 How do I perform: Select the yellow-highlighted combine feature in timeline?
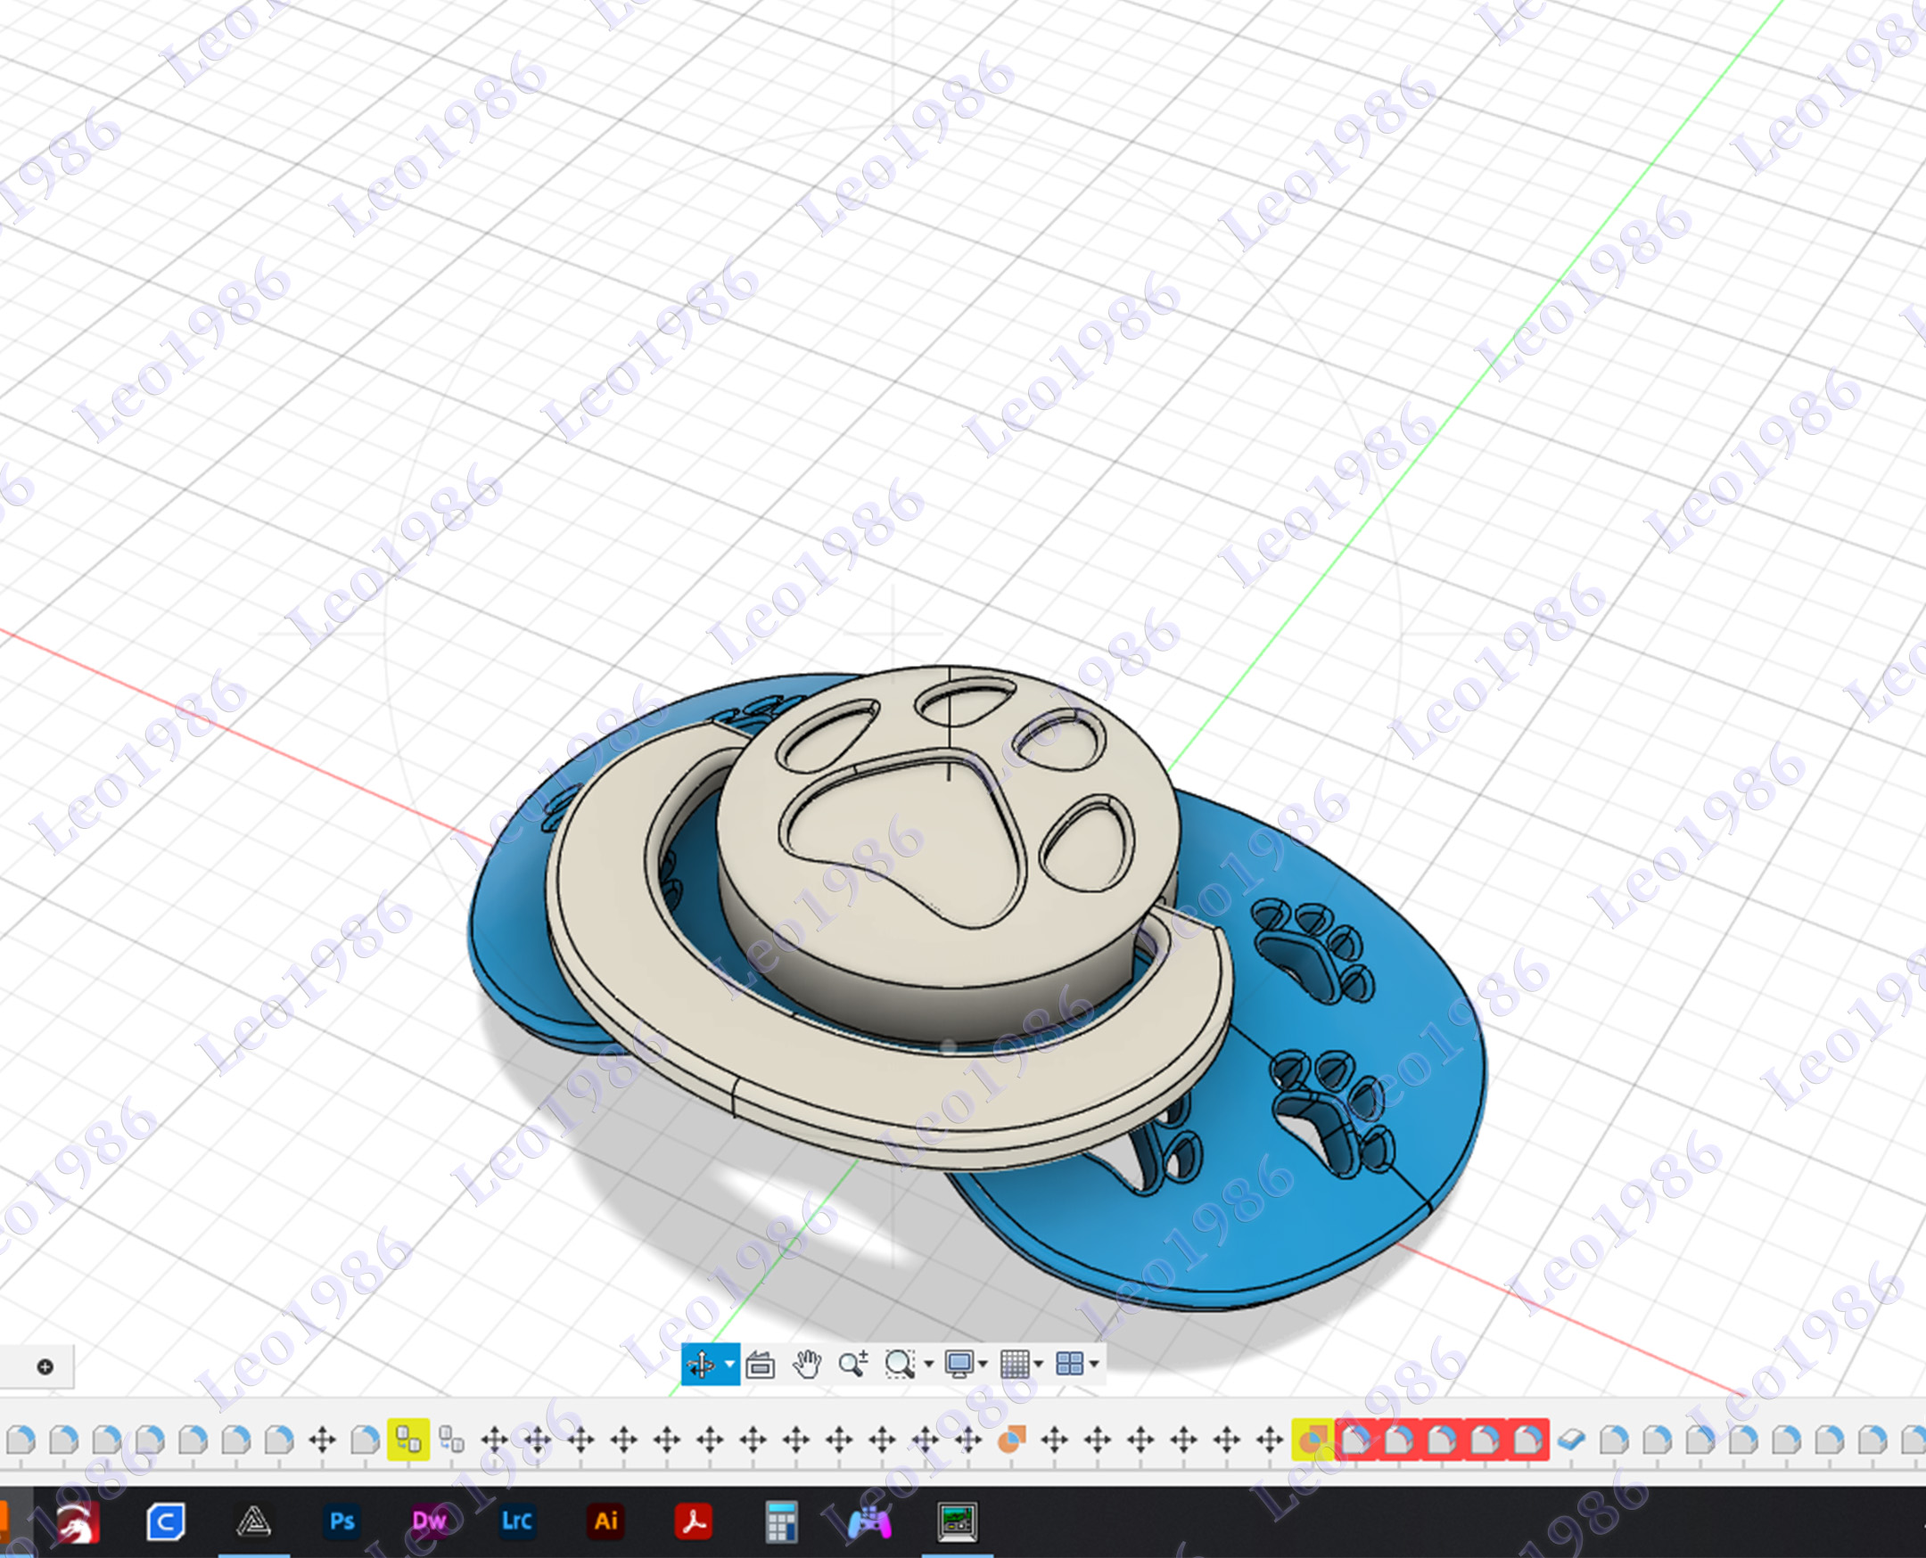click(x=1313, y=1441)
